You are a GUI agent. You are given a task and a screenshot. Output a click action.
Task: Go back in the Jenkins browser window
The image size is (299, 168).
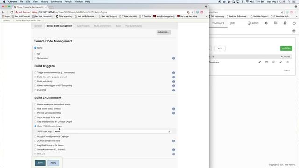3,12
